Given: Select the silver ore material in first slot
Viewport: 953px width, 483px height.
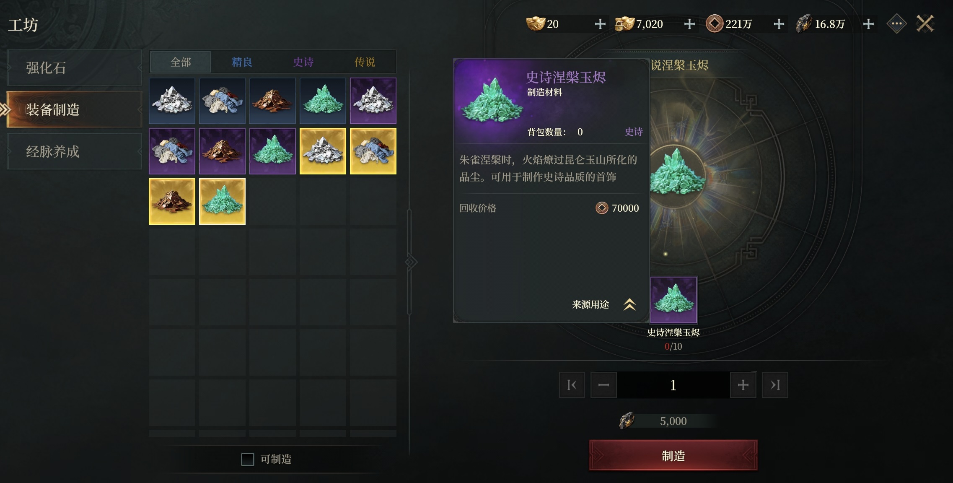Looking at the screenshot, I should 172,101.
